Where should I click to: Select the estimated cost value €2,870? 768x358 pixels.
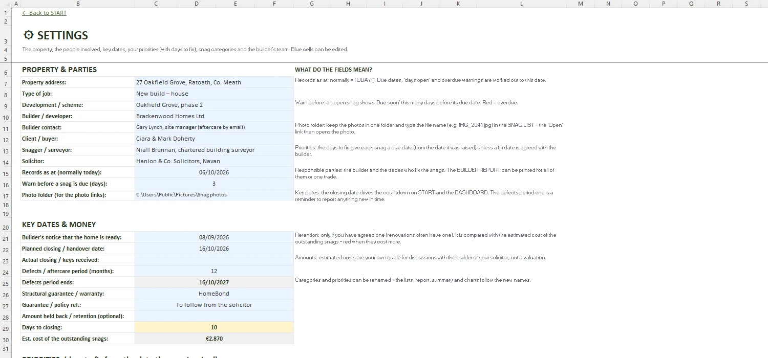point(214,339)
